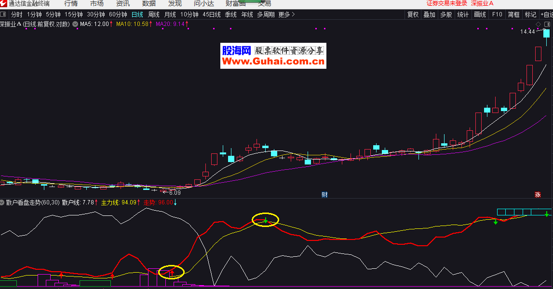Open the 画线 drawing tools panel
This screenshot has width=553, height=289.
click(480, 14)
